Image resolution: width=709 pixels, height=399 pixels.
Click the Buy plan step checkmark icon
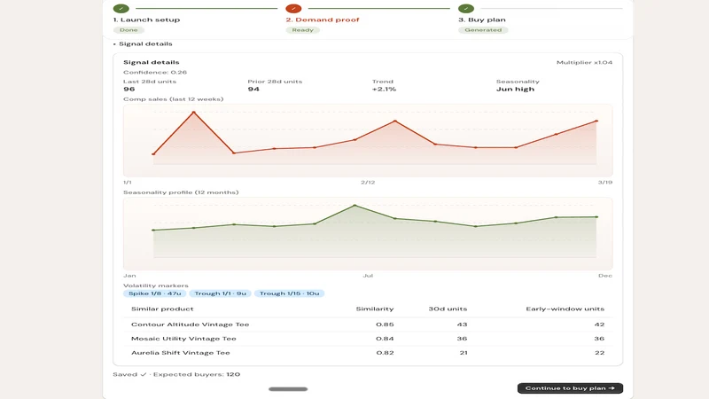466,8
